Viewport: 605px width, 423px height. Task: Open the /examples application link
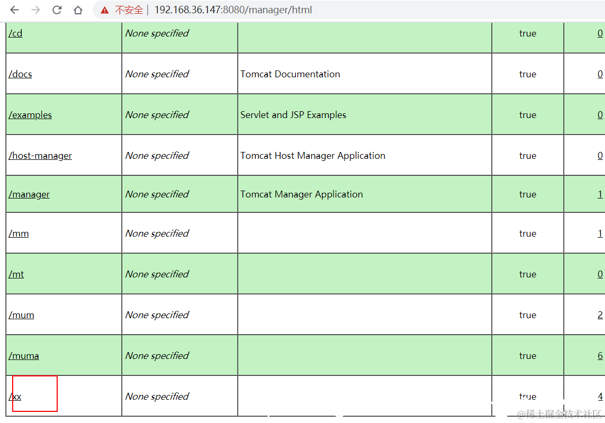click(30, 115)
